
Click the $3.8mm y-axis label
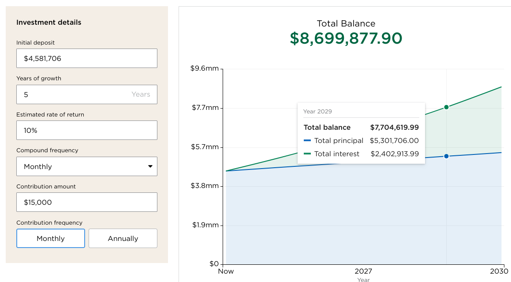click(205, 186)
